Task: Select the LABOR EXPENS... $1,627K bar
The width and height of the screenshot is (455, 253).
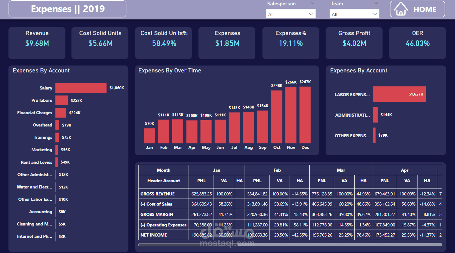Action: [399, 94]
